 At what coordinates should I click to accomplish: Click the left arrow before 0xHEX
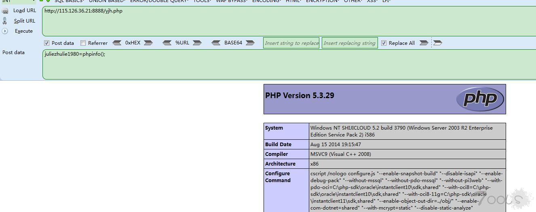click(117, 43)
